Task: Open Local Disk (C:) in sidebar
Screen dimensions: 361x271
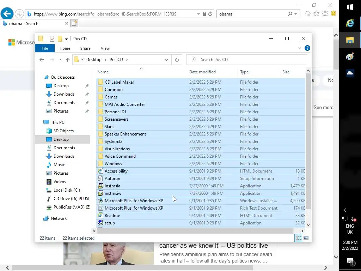Action: [67, 190]
